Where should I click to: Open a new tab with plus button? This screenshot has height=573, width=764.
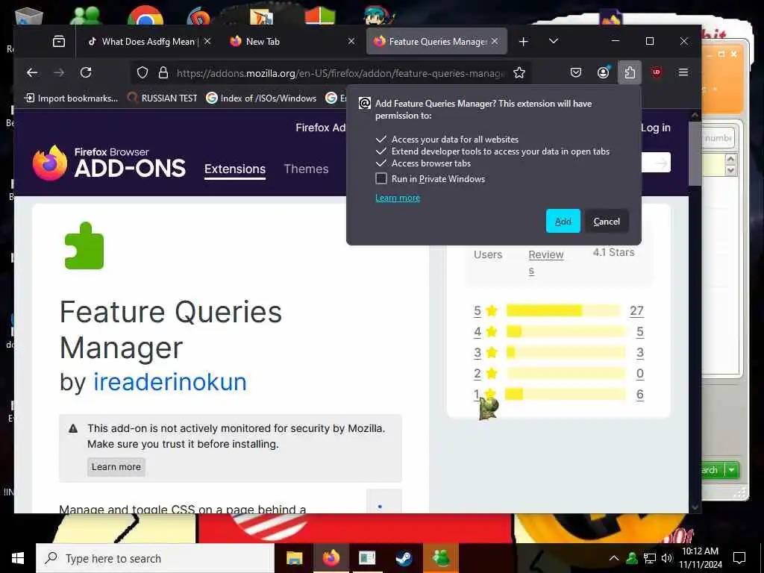click(523, 42)
